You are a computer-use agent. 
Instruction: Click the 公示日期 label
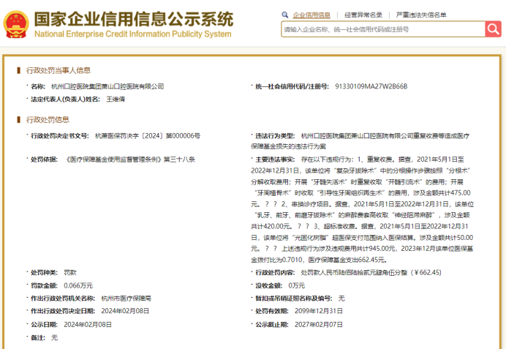tap(44, 324)
